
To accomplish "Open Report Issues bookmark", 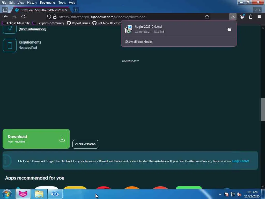I will tap(78, 23).
